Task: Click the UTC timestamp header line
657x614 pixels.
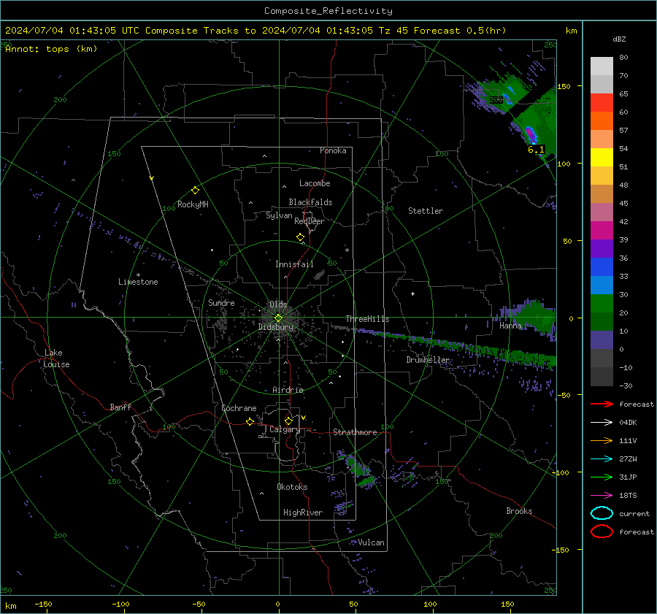Action: coord(255,31)
